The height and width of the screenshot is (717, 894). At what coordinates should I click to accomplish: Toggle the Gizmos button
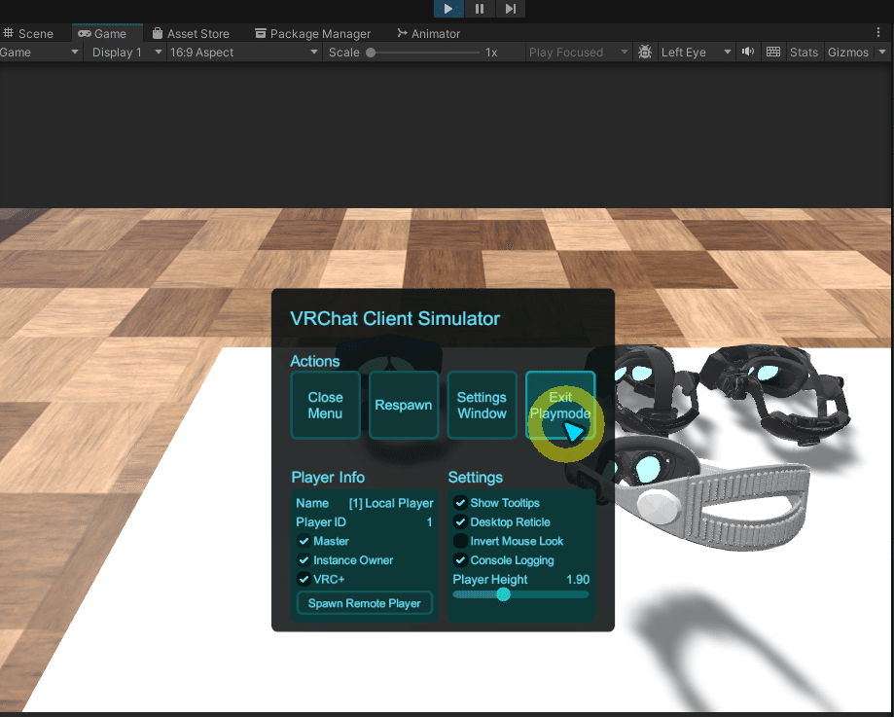[x=848, y=53]
